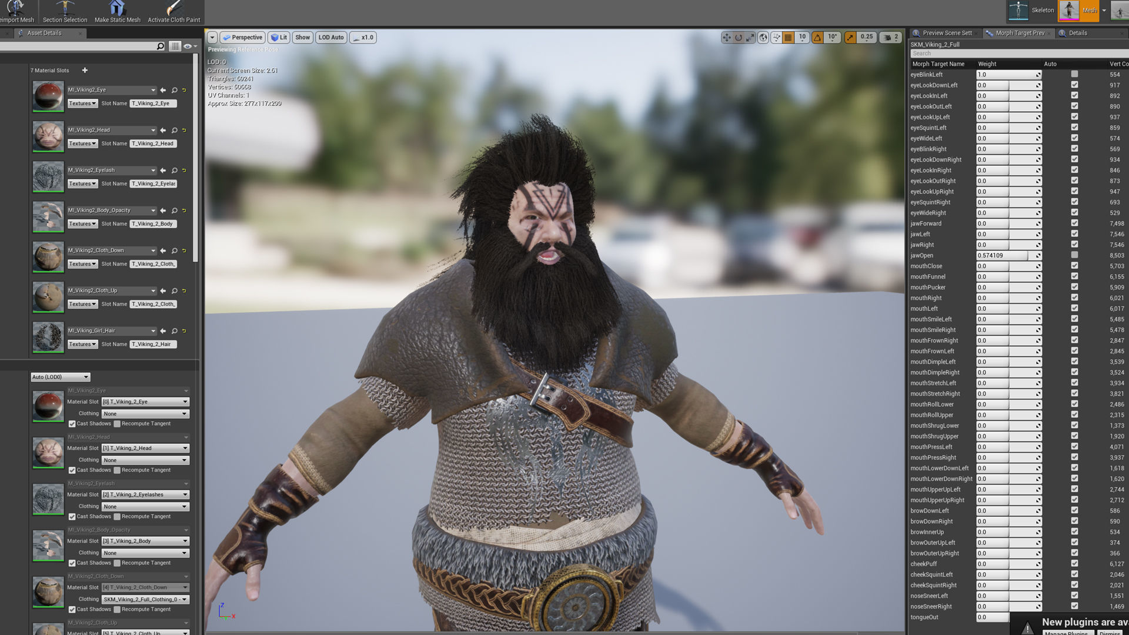Use selected asset for M_Viking2_Cloth_Down slot
1129x635 pixels.
[163, 250]
